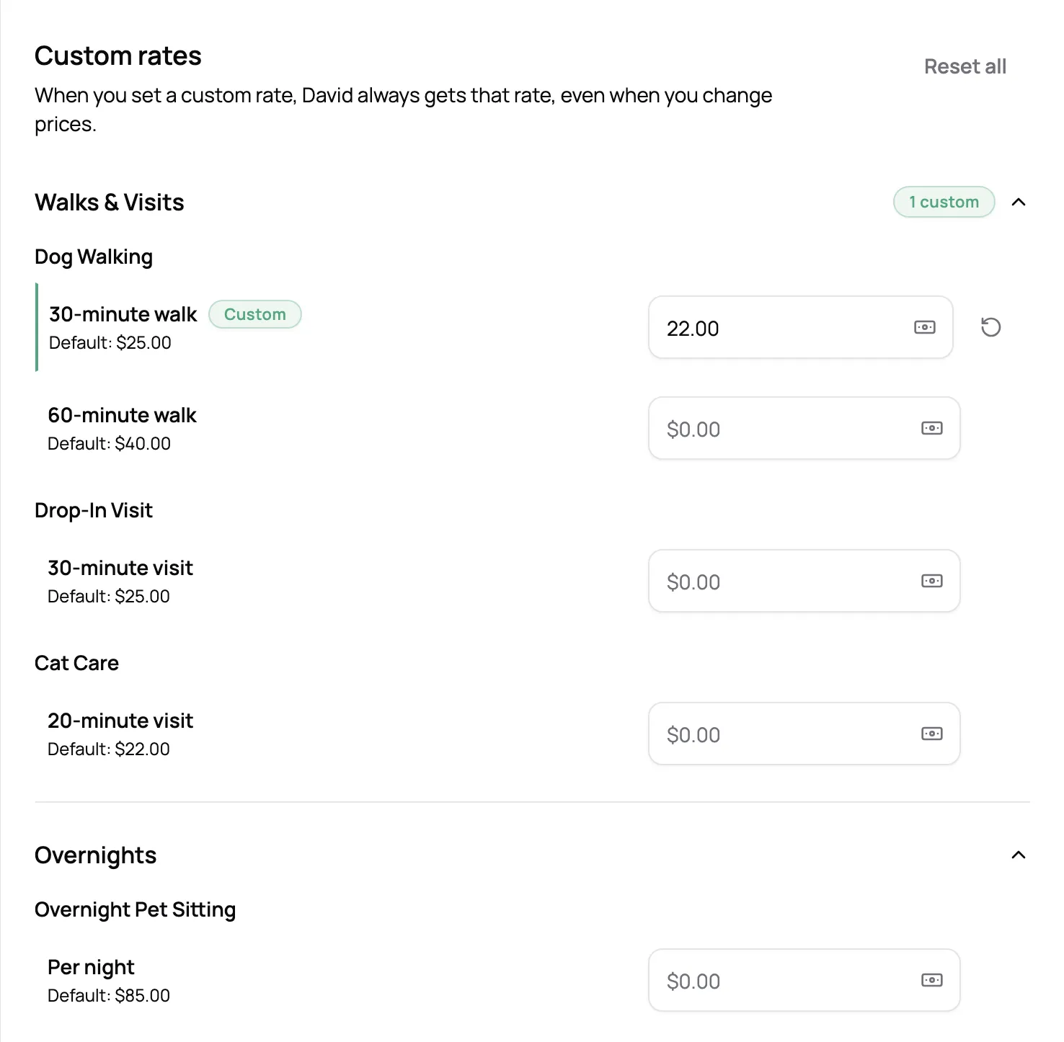Click the '30-minute visit' label
The width and height of the screenshot is (1064, 1042).
click(120, 568)
